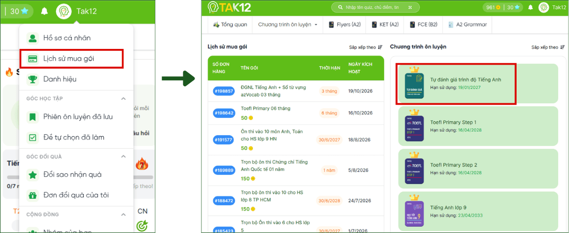Collapse the CỘNG ĐỒNG section chevron
This screenshot has height=233, width=569.
(x=124, y=214)
